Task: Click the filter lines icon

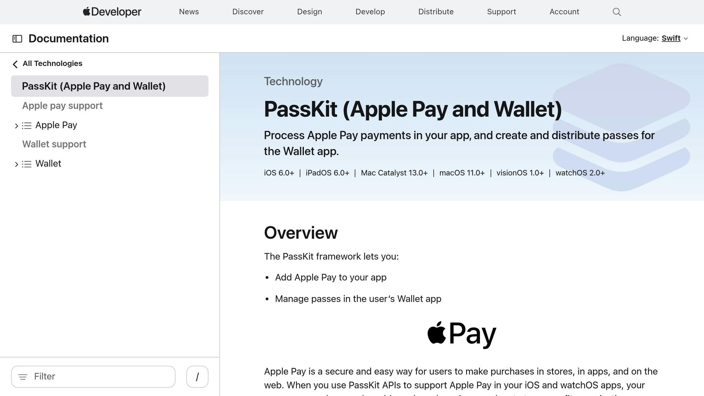Action: click(23, 377)
